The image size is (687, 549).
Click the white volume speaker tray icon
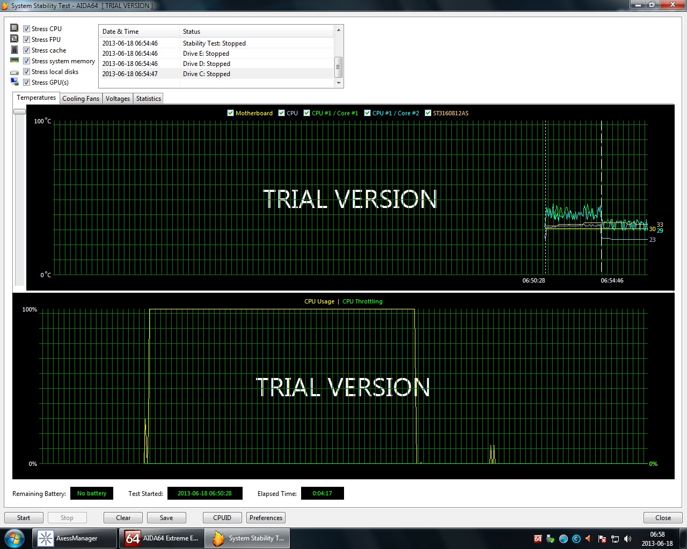(627, 539)
